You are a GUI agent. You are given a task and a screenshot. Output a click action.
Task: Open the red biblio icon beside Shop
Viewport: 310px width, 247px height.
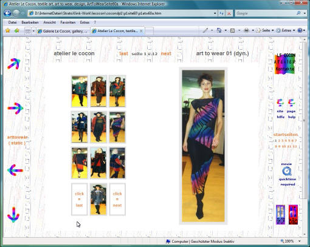[293, 215]
